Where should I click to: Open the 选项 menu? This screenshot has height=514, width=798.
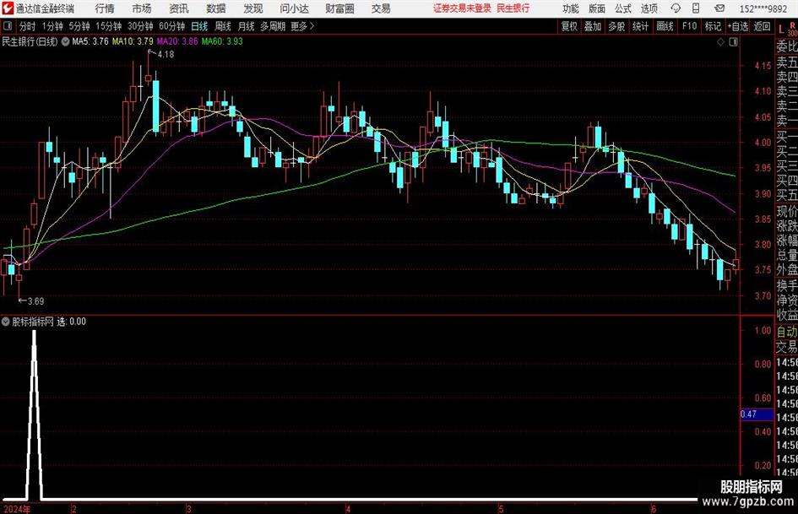tap(649, 8)
